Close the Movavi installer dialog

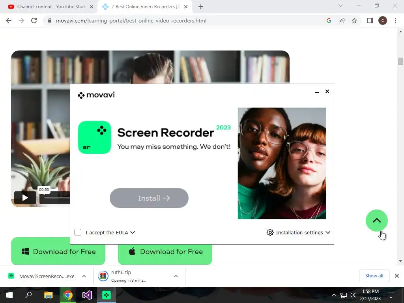[327, 91]
